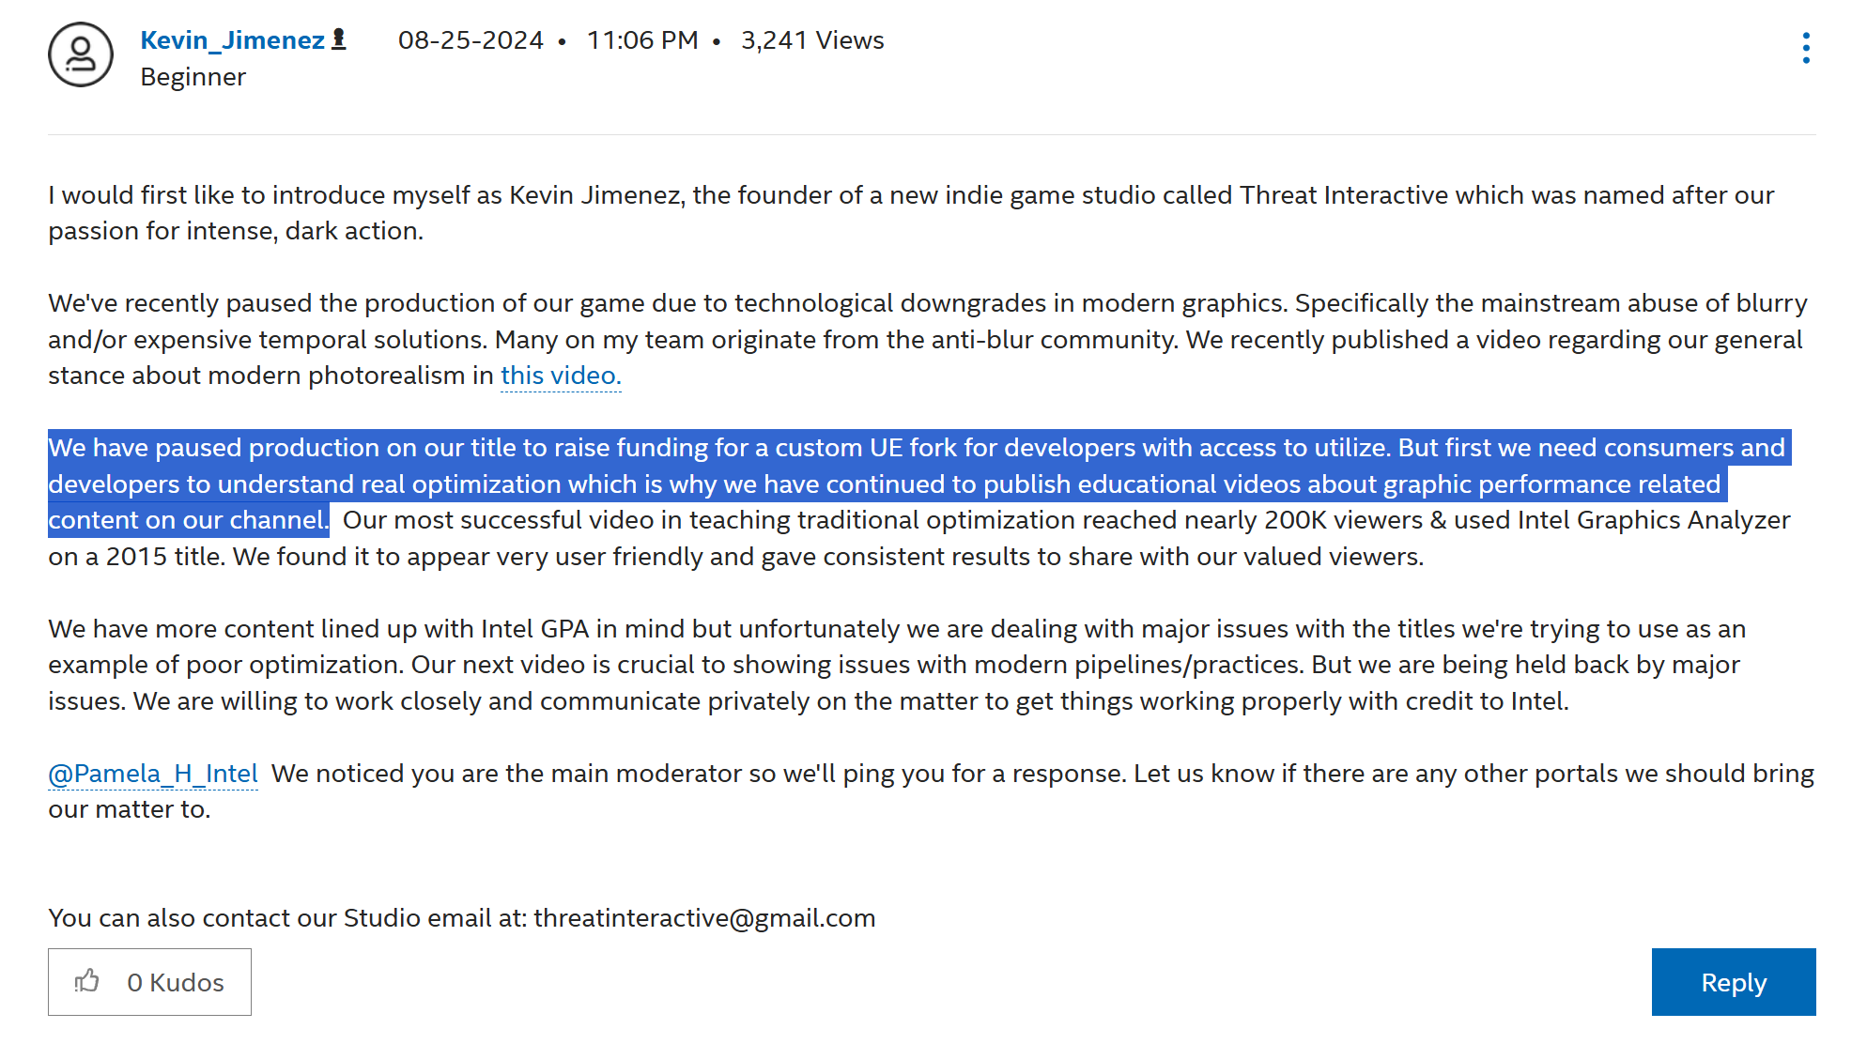
Task: Click the words 'anti-blur community'
Action: [x=1052, y=340]
